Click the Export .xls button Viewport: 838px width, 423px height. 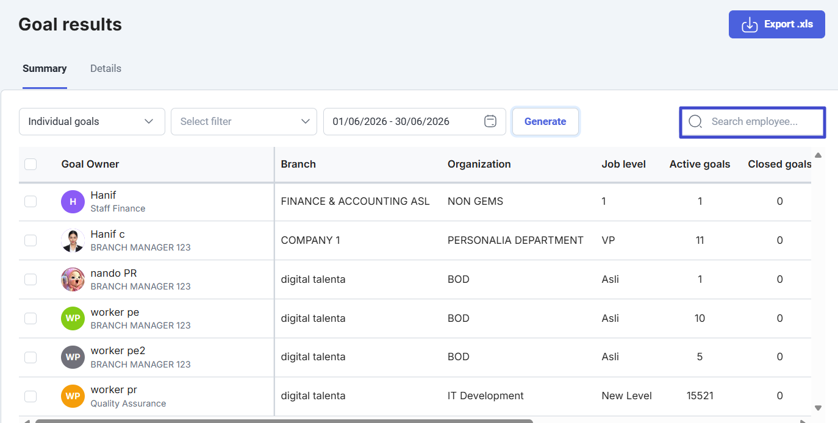pyautogui.click(x=777, y=24)
